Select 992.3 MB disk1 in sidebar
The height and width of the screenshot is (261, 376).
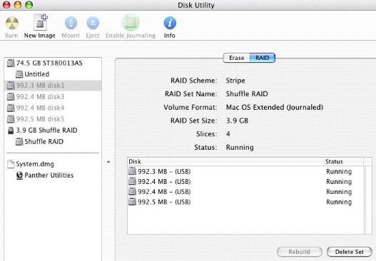tap(53, 86)
